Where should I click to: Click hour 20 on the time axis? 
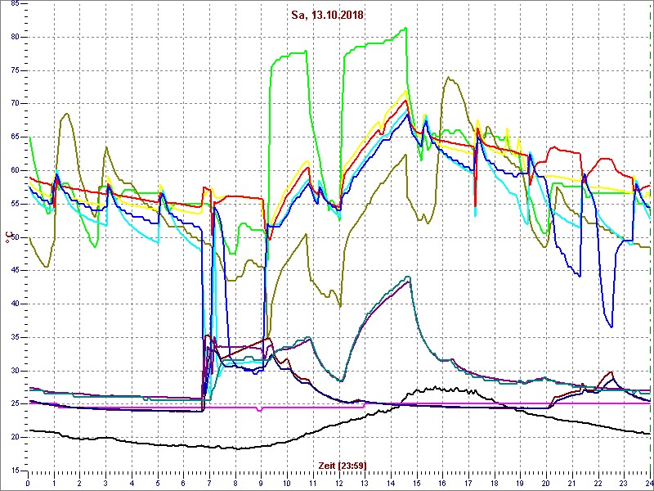pyautogui.click(x=545, y=483)
